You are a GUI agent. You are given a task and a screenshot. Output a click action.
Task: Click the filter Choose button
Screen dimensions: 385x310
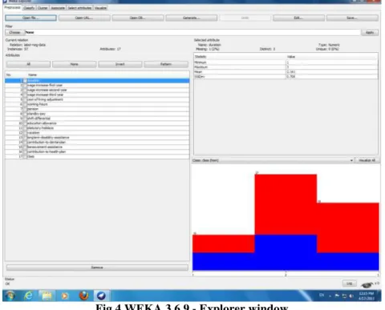click(x=14, y=32)
